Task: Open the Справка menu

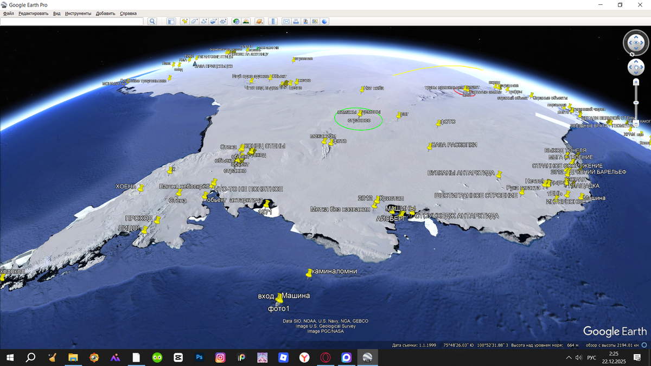Action: 128,13
